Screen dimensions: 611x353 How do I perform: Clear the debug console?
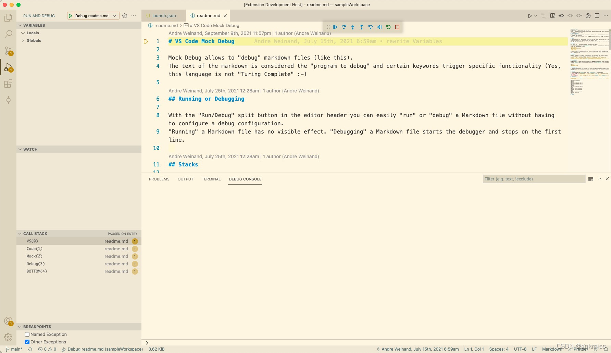point(591,179)
